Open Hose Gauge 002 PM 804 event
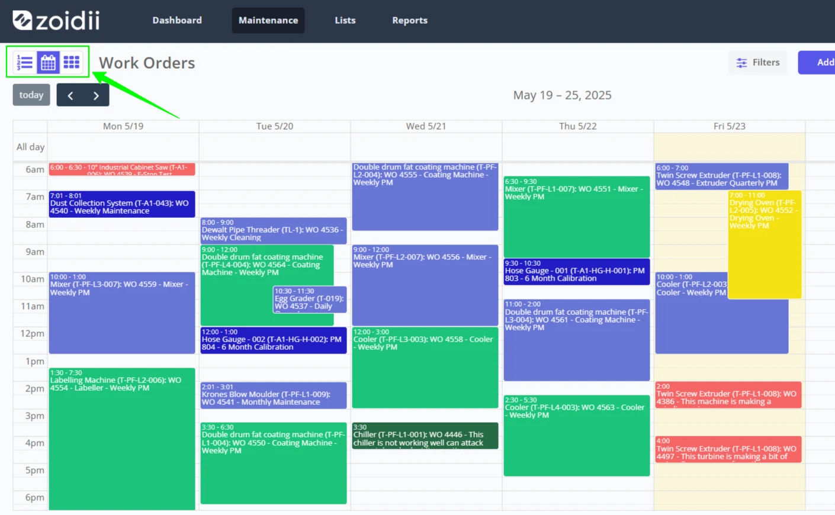835x515 pixels. (274, 340)
